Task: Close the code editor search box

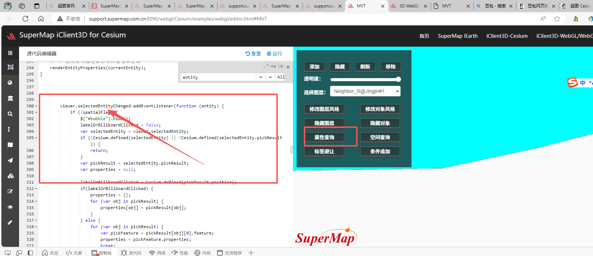Action: 288,67
